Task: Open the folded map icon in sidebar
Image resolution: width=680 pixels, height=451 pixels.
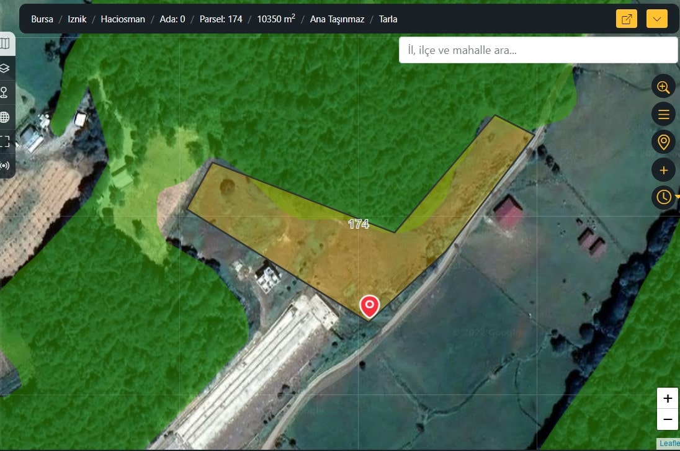Action: (x=5, y=43)
